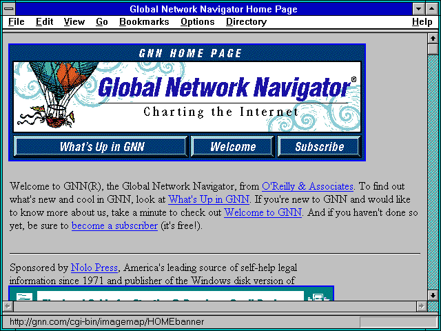Open the Go menu
This screenshot has height=331, width=441.
(102, 22)
